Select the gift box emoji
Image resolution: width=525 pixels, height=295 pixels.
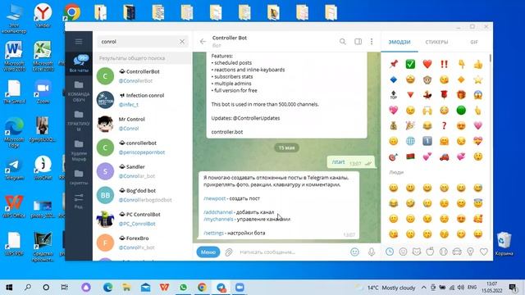click(x=461, y=95)
